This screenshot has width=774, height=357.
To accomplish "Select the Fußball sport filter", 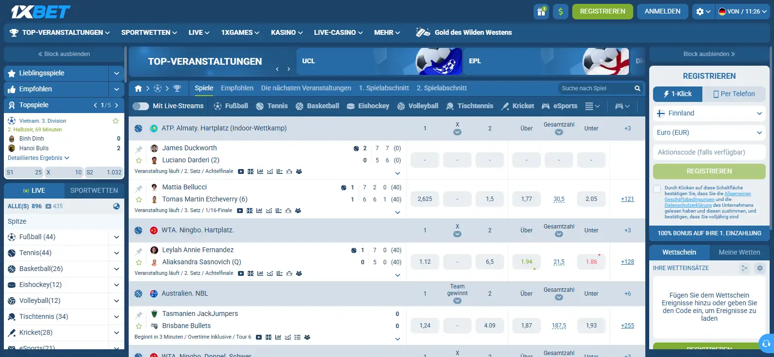I will 231,106.
